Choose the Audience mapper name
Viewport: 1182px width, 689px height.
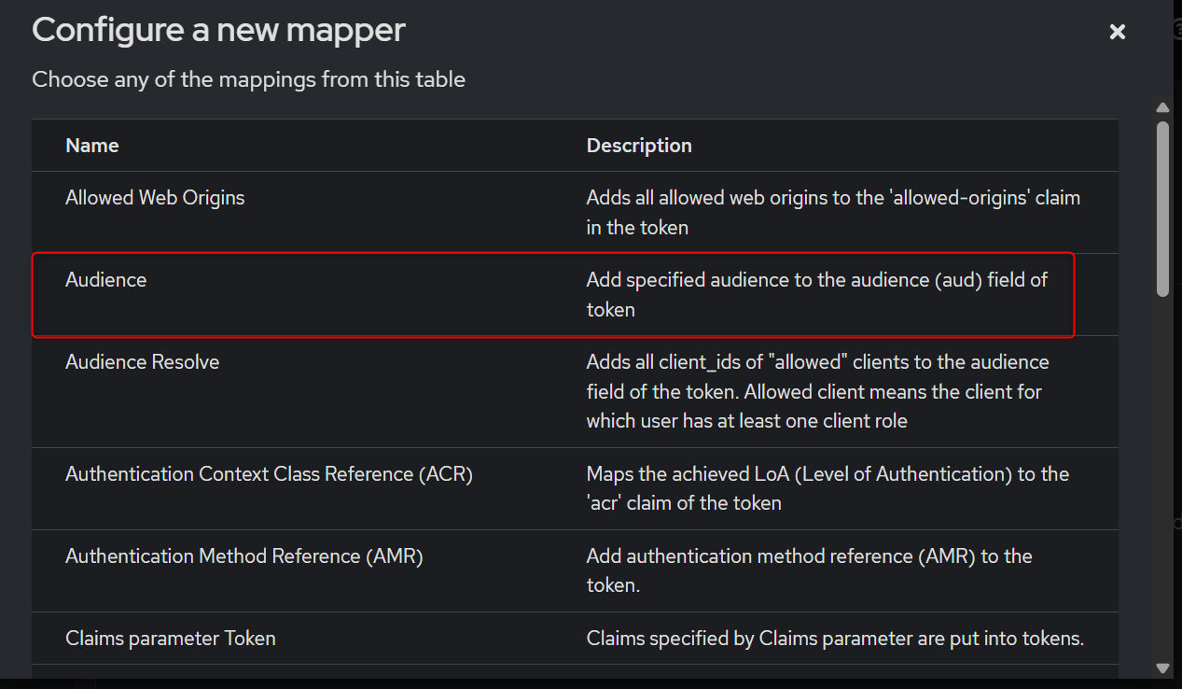tap(106, 280)
